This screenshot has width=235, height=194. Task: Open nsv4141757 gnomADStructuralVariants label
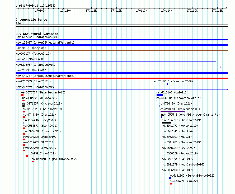[x=45, y=76]
